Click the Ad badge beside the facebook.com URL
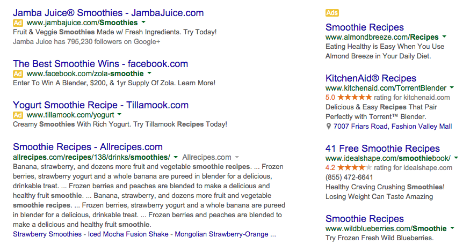 click(18, 73)
